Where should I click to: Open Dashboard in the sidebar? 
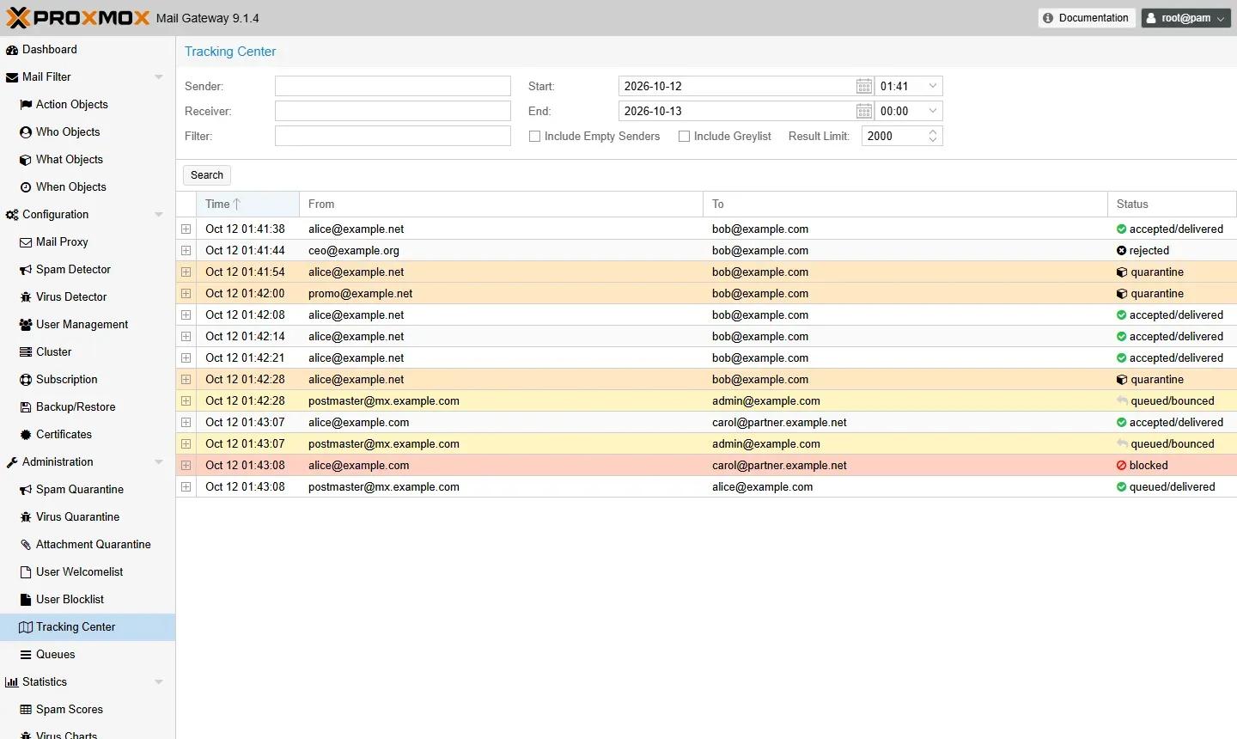click(x=88, y=50)
